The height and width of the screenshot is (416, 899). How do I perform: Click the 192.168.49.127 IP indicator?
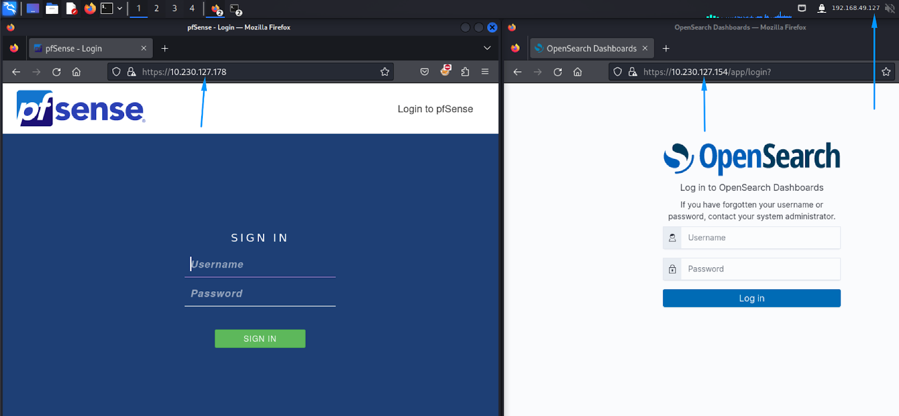(856, 8)
